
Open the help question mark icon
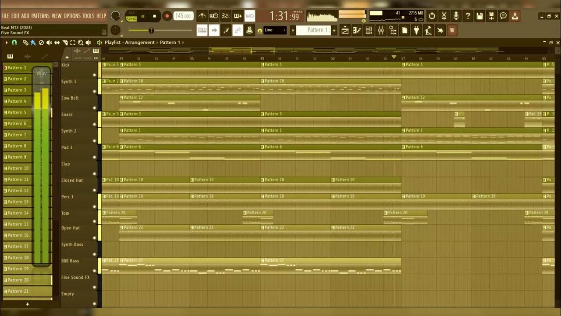tap(468, 16)
